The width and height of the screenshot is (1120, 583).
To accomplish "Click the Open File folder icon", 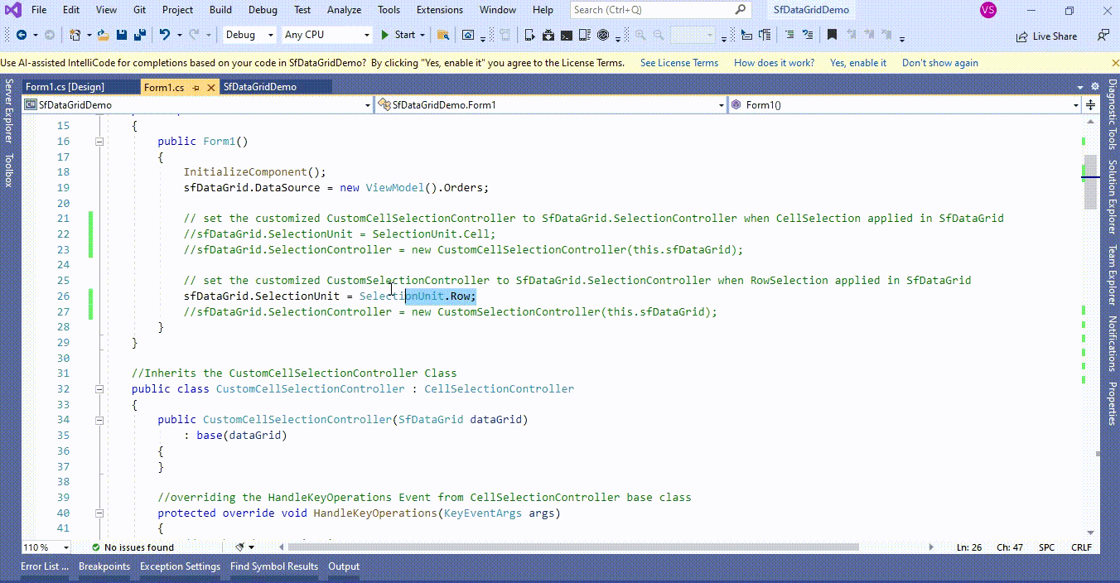I will (103, 35).
